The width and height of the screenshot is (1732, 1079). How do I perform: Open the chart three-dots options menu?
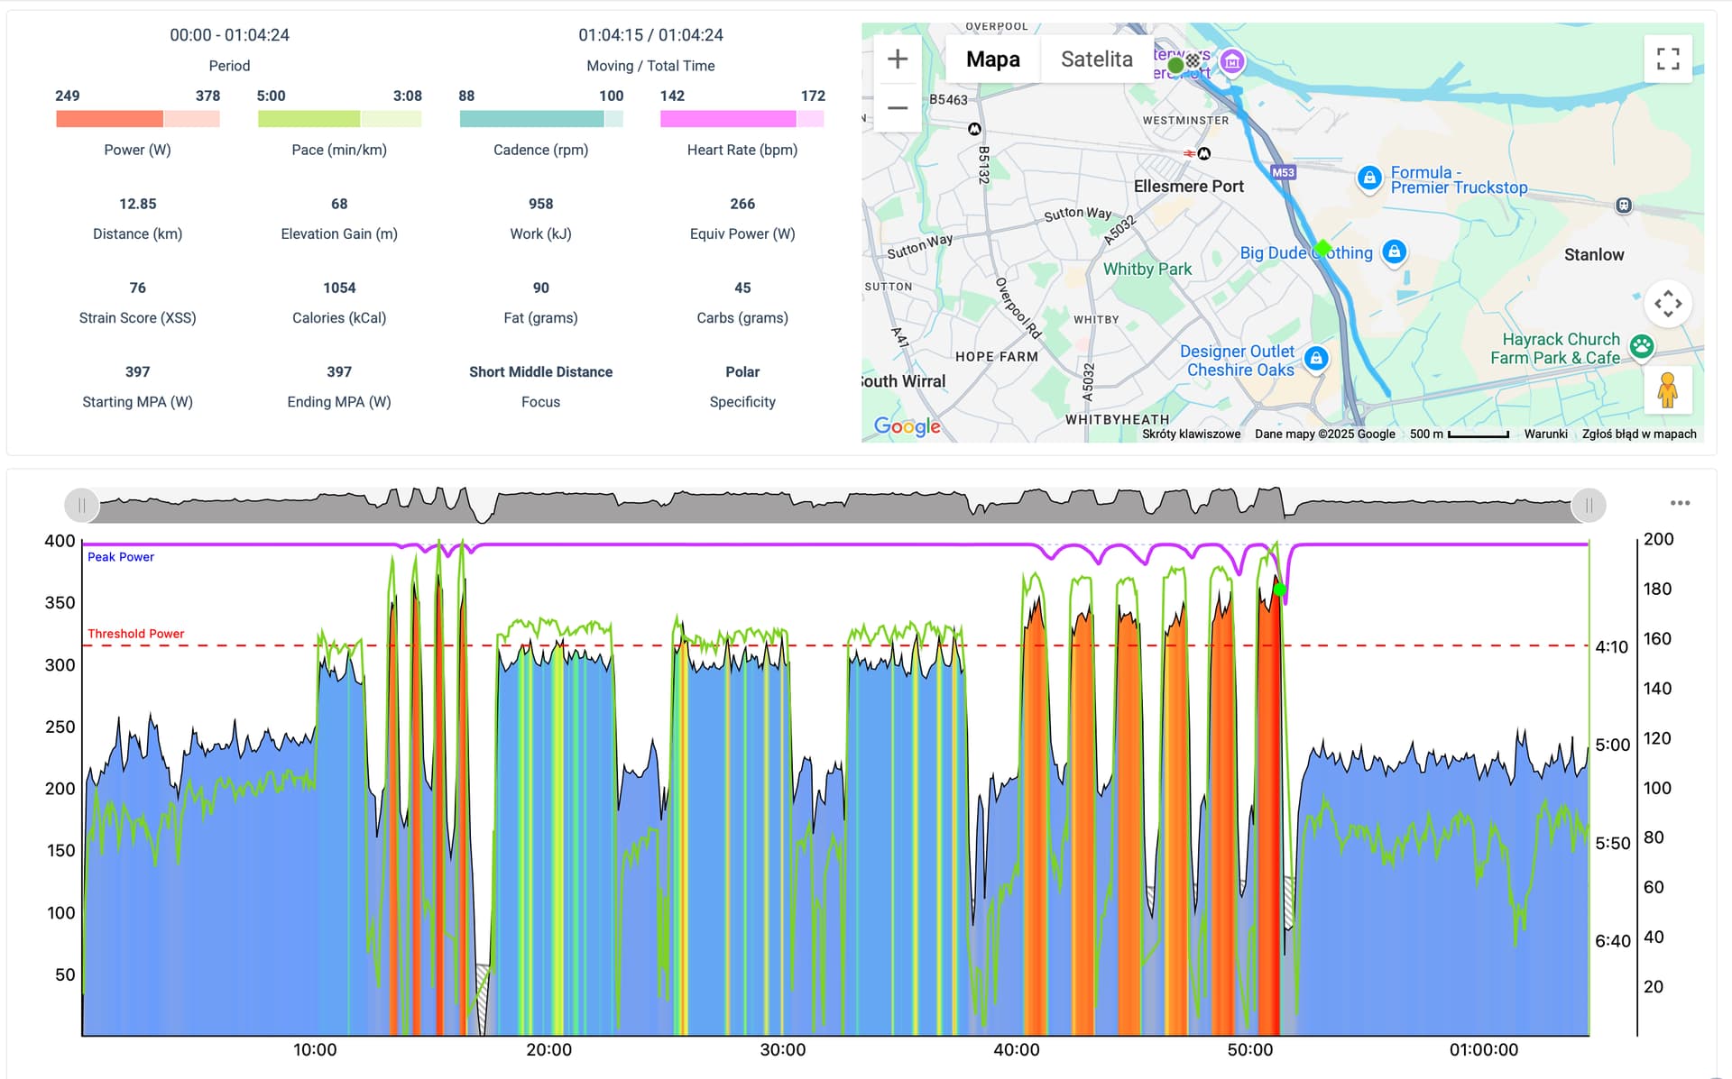coord(1680,503)
